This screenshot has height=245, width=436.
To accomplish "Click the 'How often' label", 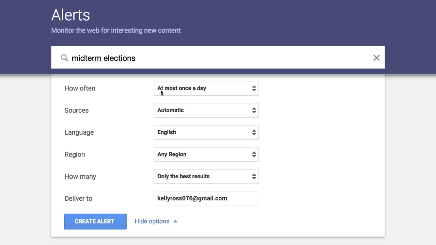I will point(80,88).
